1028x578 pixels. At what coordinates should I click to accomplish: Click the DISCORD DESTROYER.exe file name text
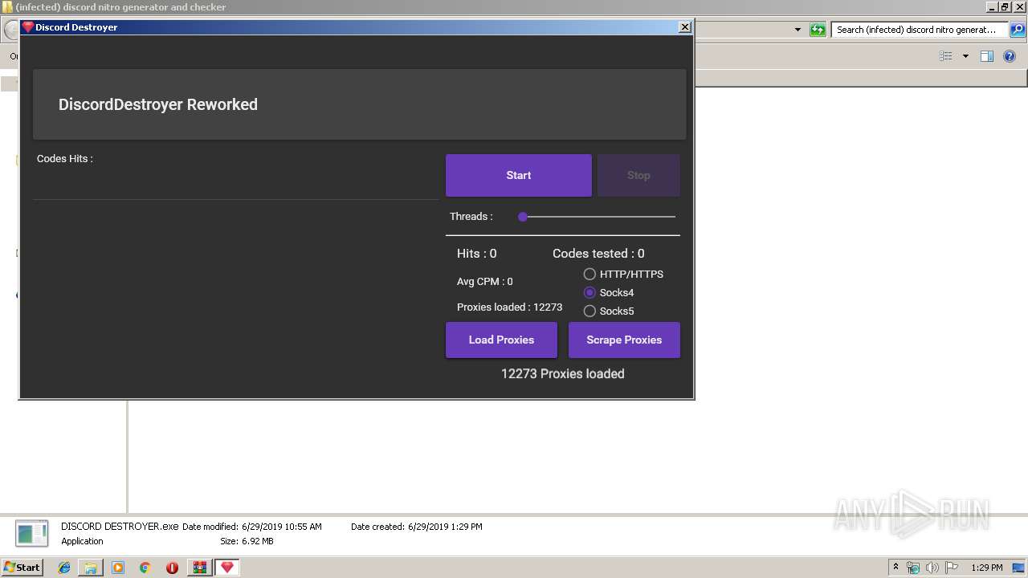pyautogui.click(x=120, y=527)
